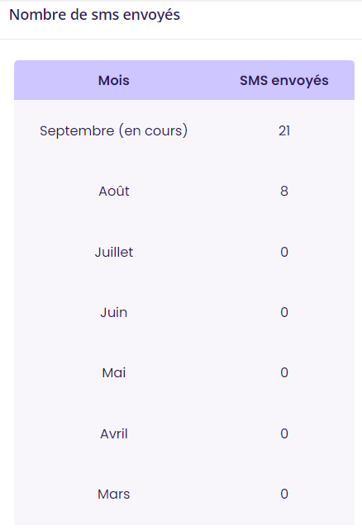
Task: Click the '(en cours)' text in first row
Action: [x=153, y=130]
